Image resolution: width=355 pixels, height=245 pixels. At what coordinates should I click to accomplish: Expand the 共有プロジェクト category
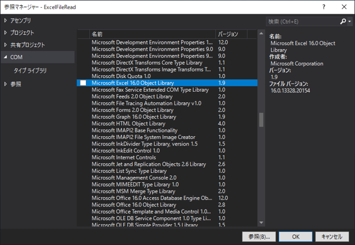5,45
